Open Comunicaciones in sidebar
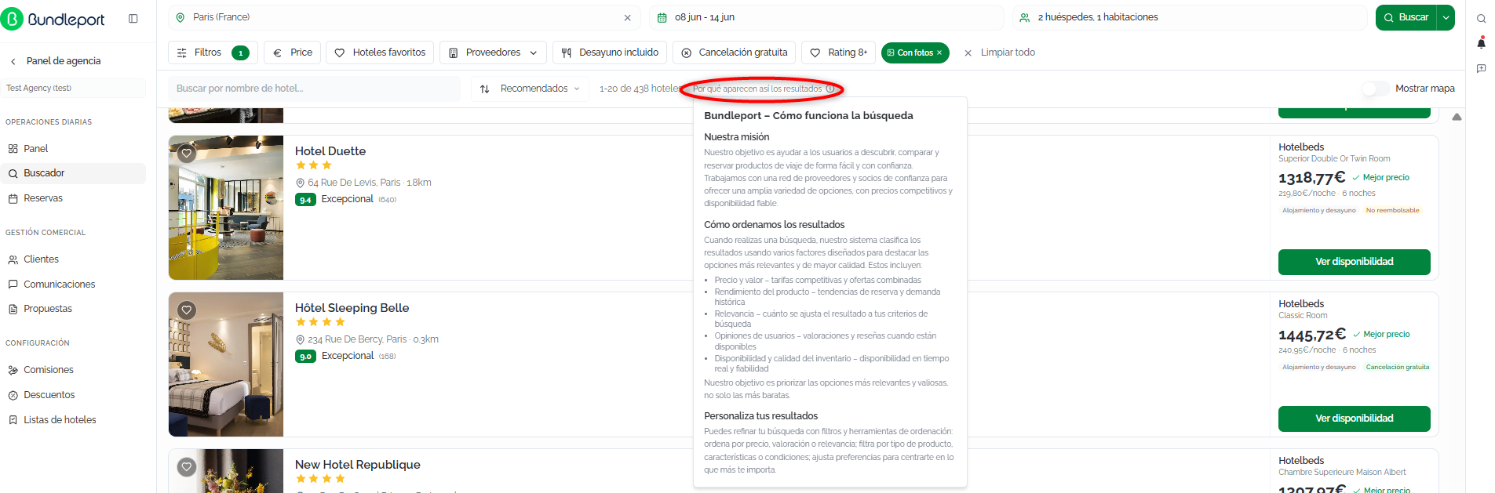This screenshot has height=493, width=1495. pyautogui.click(x=73, y=285)
